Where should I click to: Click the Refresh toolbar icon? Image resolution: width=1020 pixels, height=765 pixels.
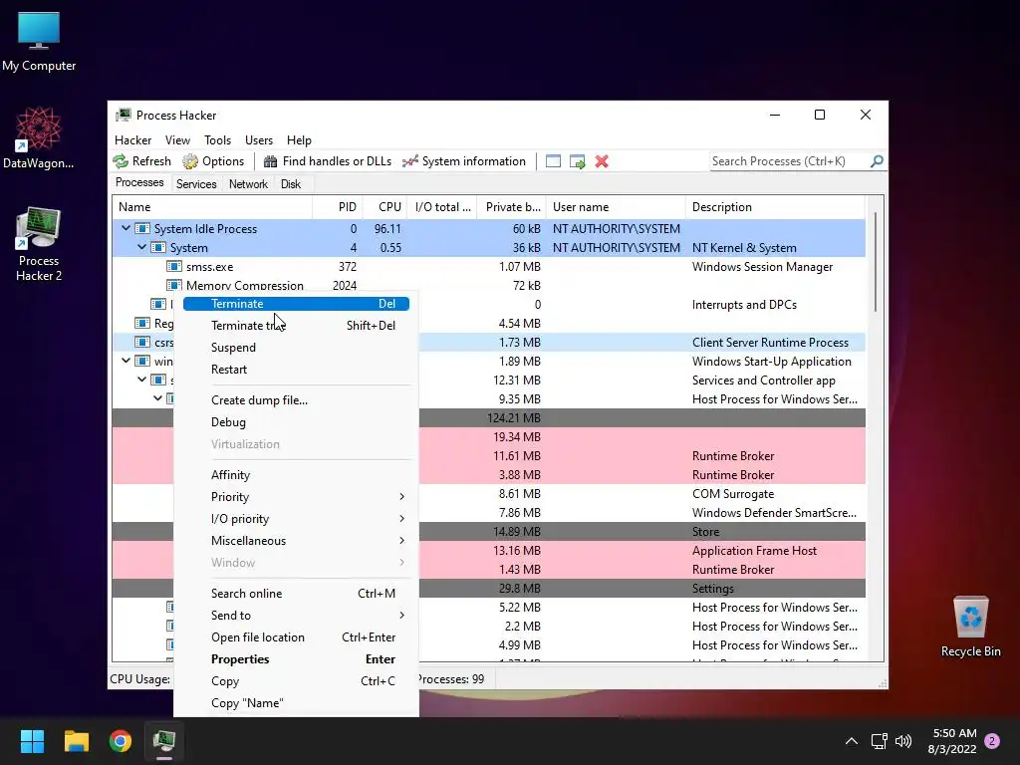click(121, 161)
